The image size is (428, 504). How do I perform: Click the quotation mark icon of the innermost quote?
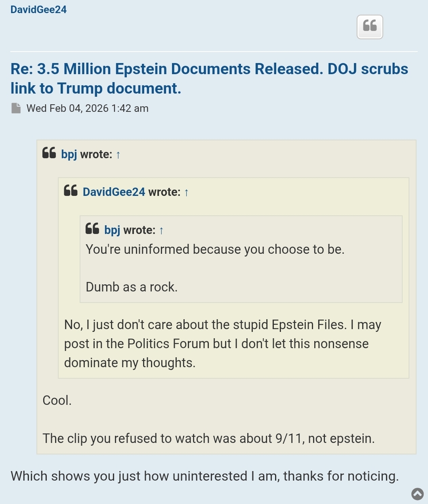click(92, 229)
